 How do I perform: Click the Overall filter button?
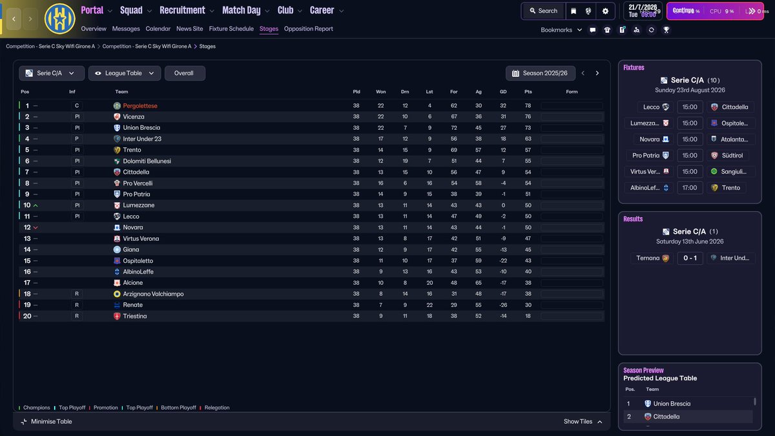coord(185,74)
